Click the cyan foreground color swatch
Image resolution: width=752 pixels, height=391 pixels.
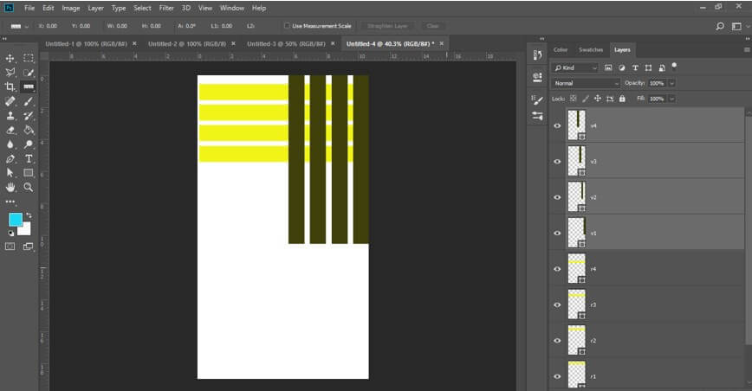click(x=15, y=219)
